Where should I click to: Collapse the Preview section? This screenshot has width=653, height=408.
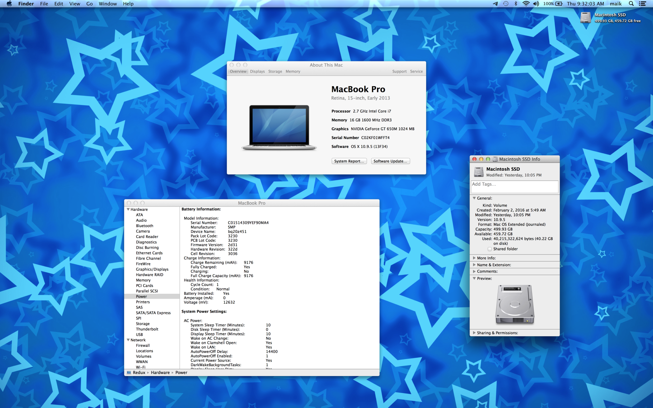[x=474, y=278]
